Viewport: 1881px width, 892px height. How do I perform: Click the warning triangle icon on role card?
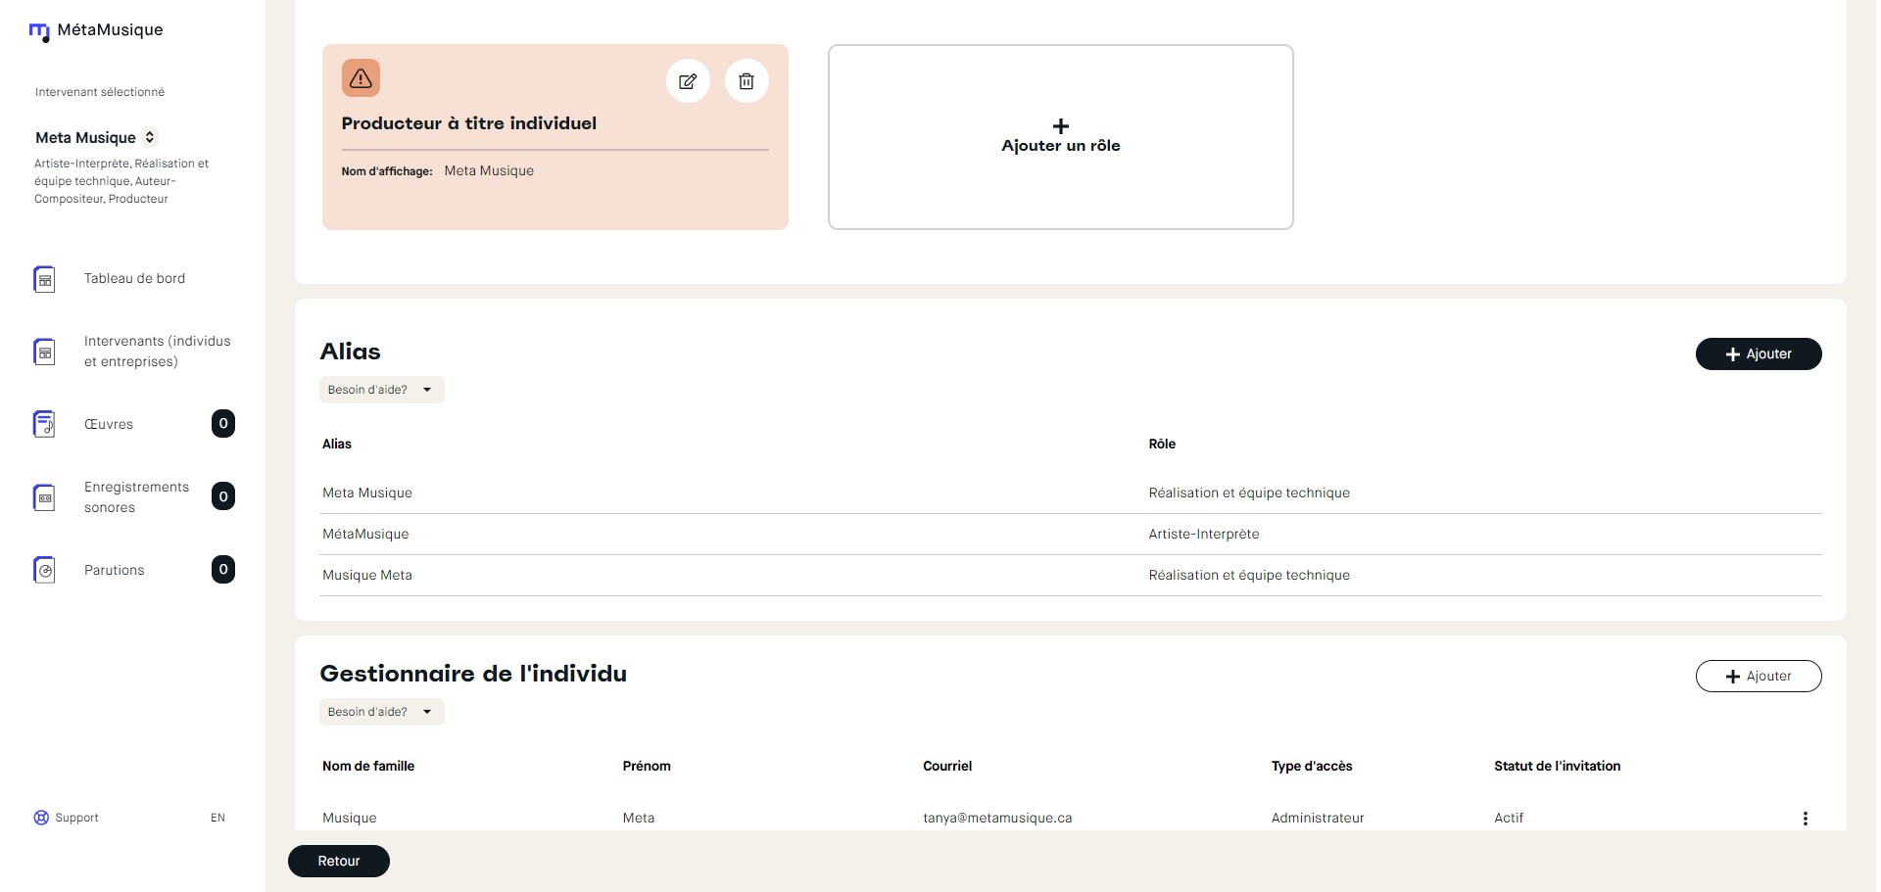click(x=361, y=78)
